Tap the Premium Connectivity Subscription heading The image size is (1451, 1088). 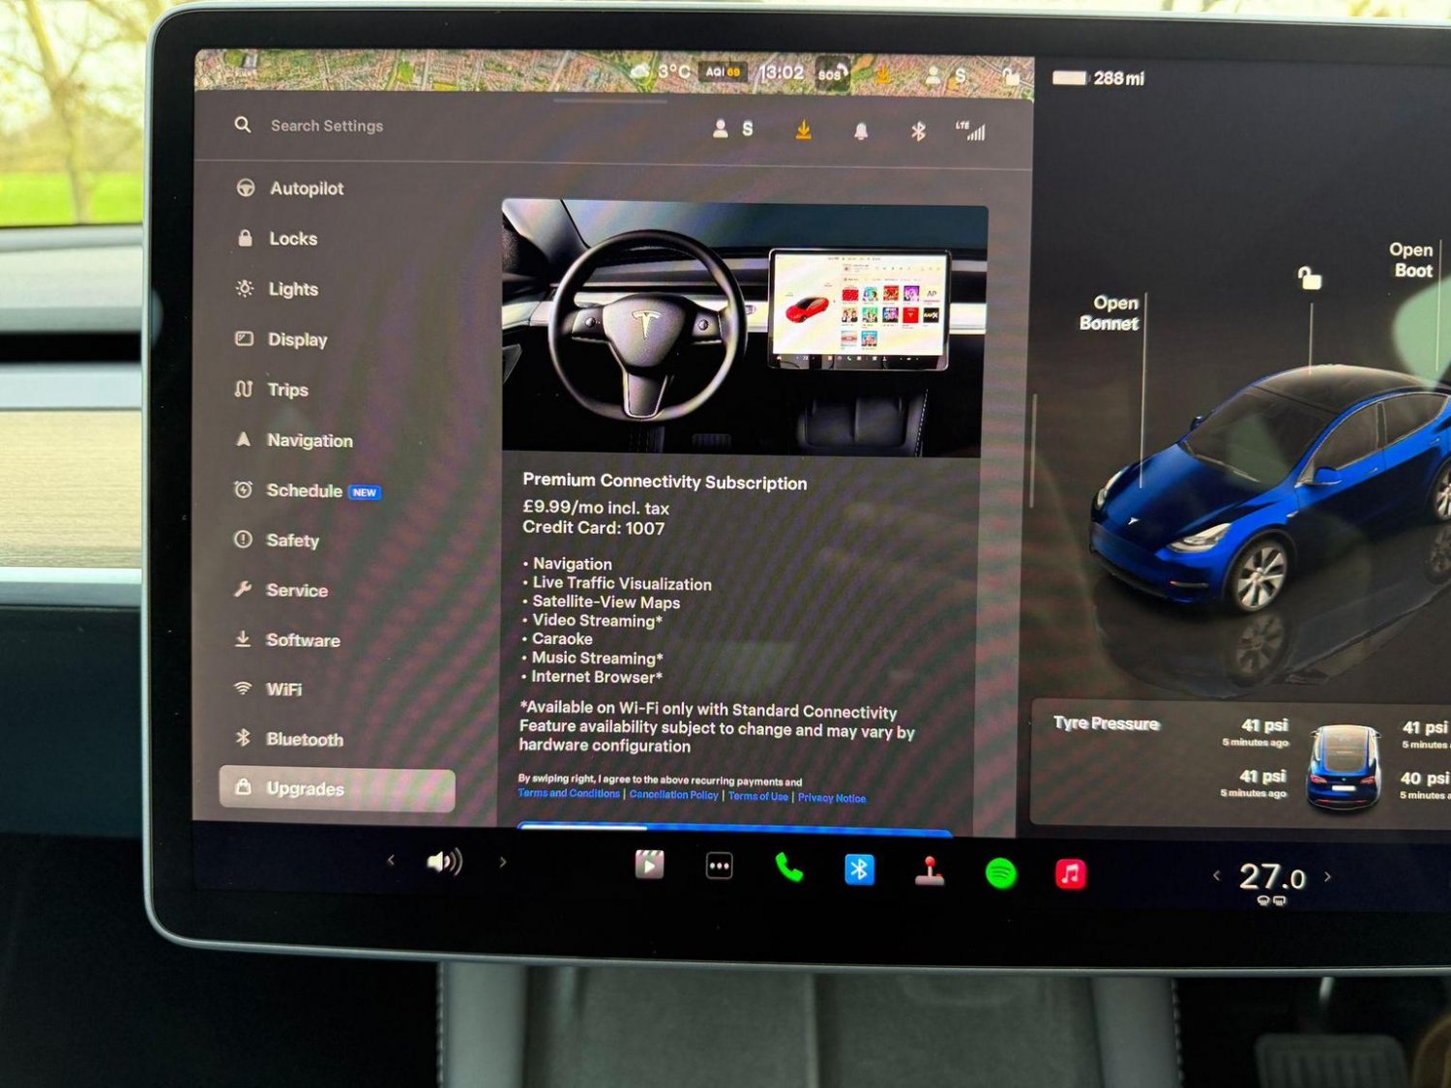[665, 482]
